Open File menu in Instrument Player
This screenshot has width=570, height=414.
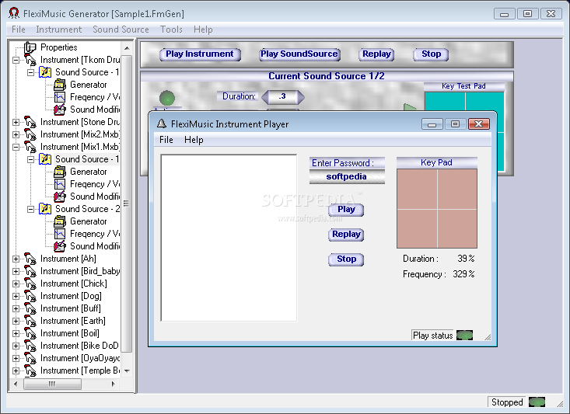[x=166, y=140]
